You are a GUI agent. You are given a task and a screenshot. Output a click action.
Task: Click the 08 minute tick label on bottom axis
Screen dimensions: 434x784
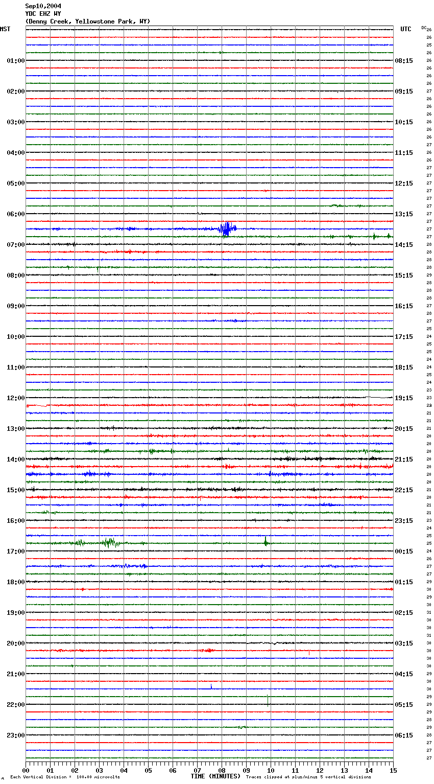click(222, 770)
